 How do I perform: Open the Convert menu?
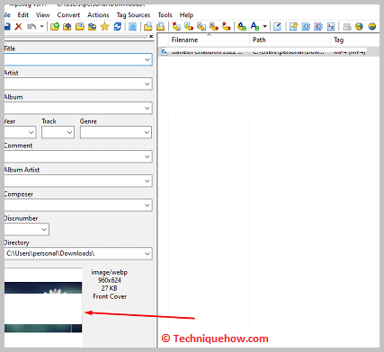click(68, 15)
